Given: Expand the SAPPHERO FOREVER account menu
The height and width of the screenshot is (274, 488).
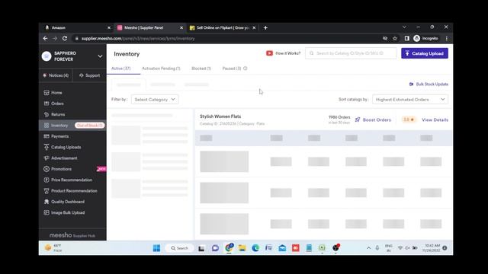Looking at the screenshot, I should point(100,56).
